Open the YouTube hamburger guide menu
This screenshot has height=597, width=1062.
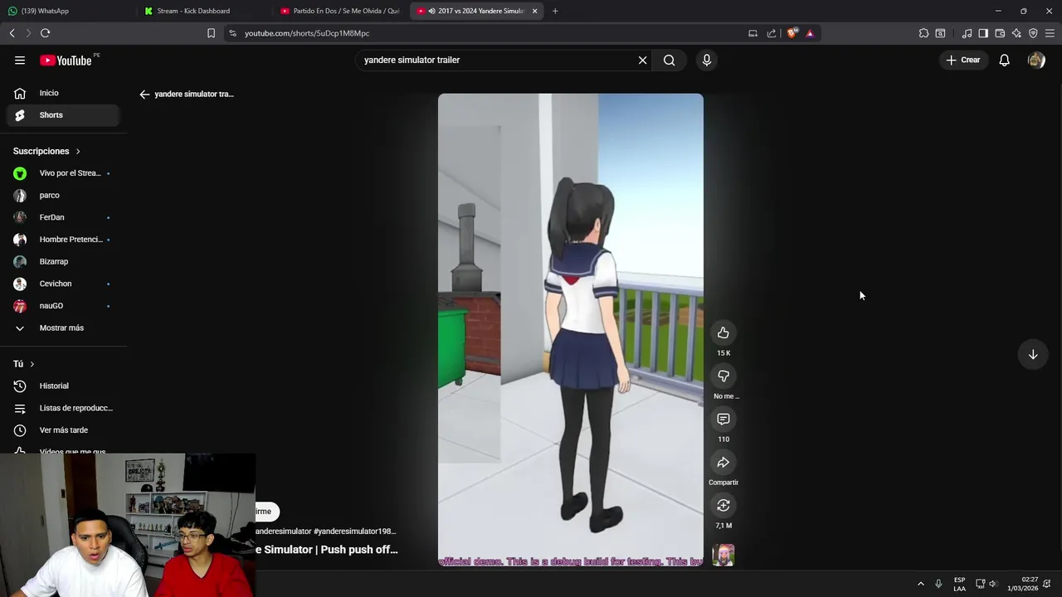click(20, 61)
